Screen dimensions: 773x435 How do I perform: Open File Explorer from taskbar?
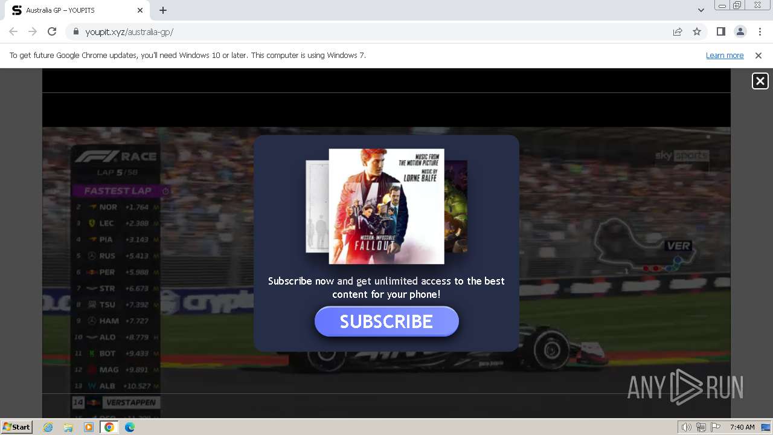point(68,427)
